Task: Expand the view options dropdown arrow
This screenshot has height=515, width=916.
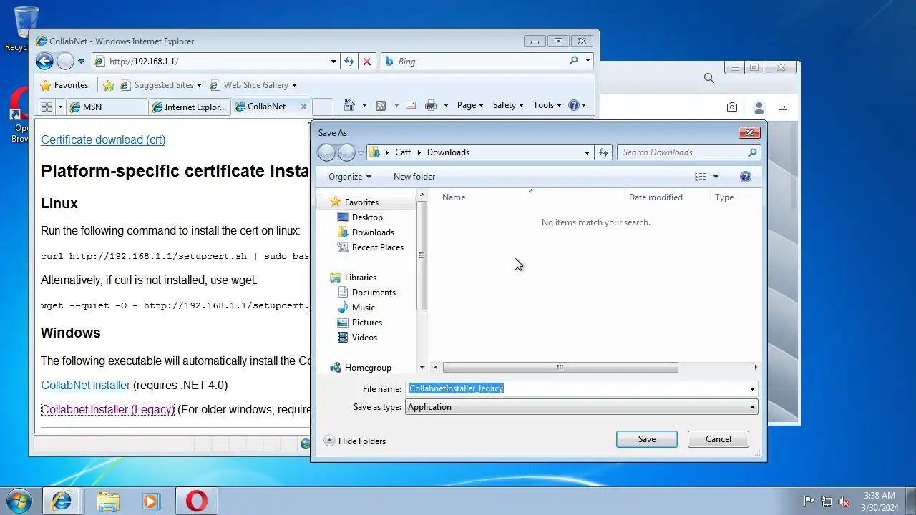Action: [716, 177]
